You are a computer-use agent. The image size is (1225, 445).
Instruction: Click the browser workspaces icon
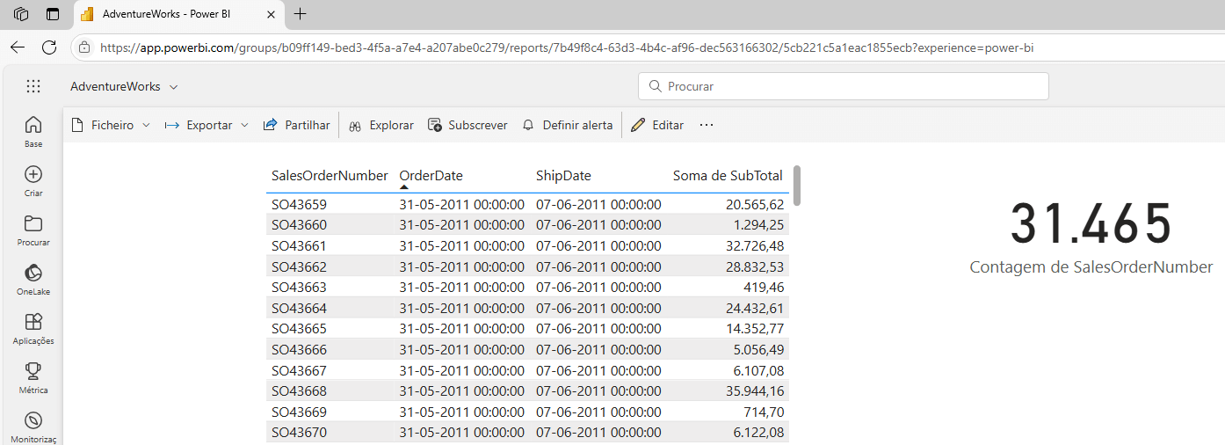pyautogui.click(x=21, y=14)
